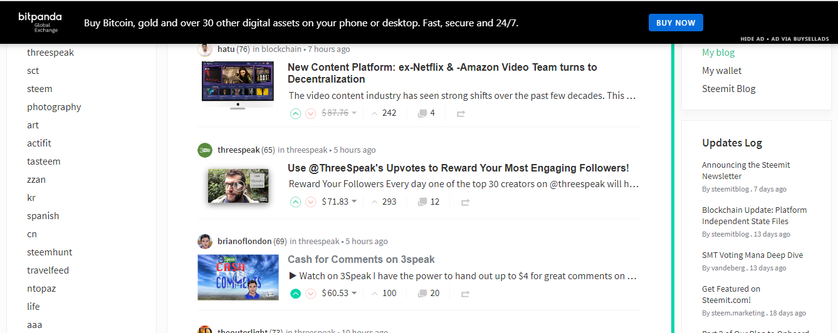This screenshot has height=333, width=838.
Task: Show voters list with 100 votes
Action: click(384, 293)
